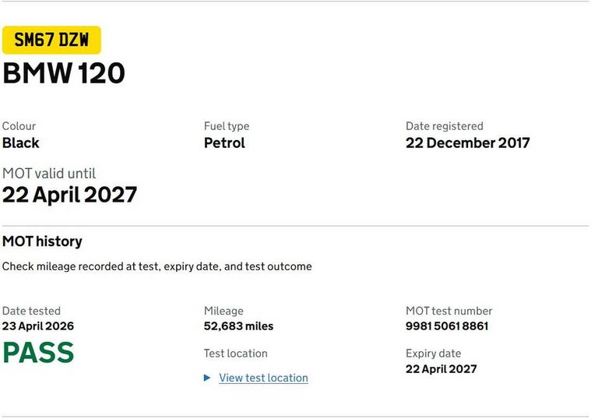
Task: Click the Check mileage recorded description text
Action: point(157,266)
